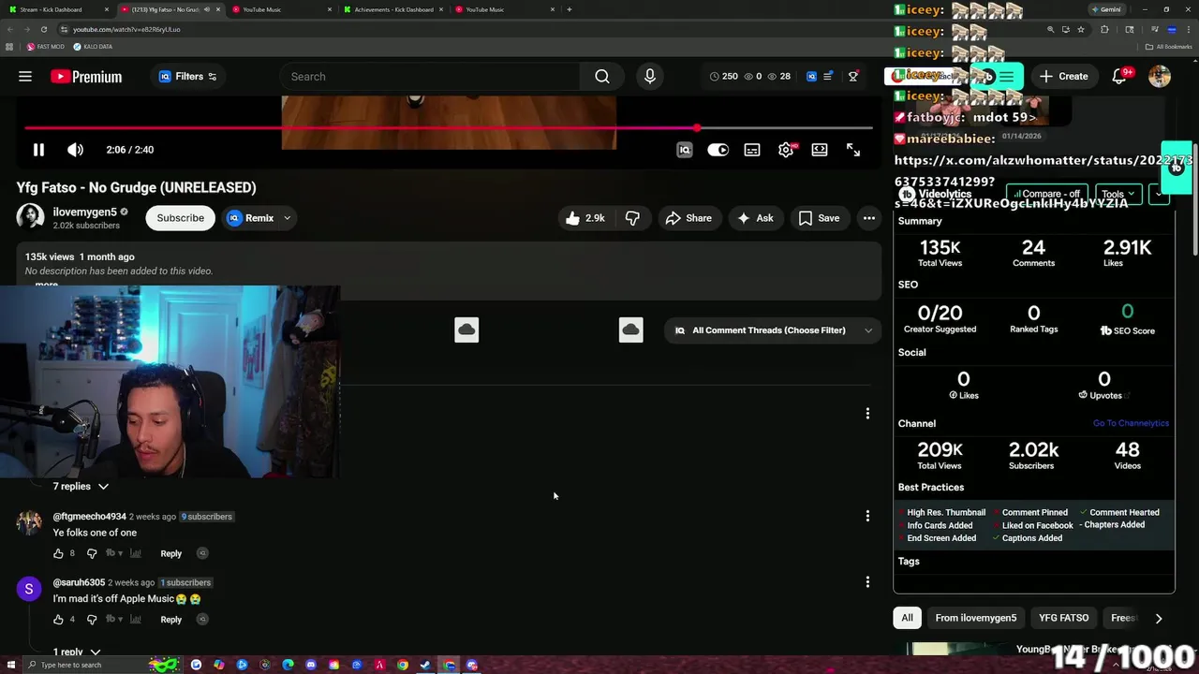Expand the 7 replies thread
Screen dimensions: 1199x674
pos(81,487)
